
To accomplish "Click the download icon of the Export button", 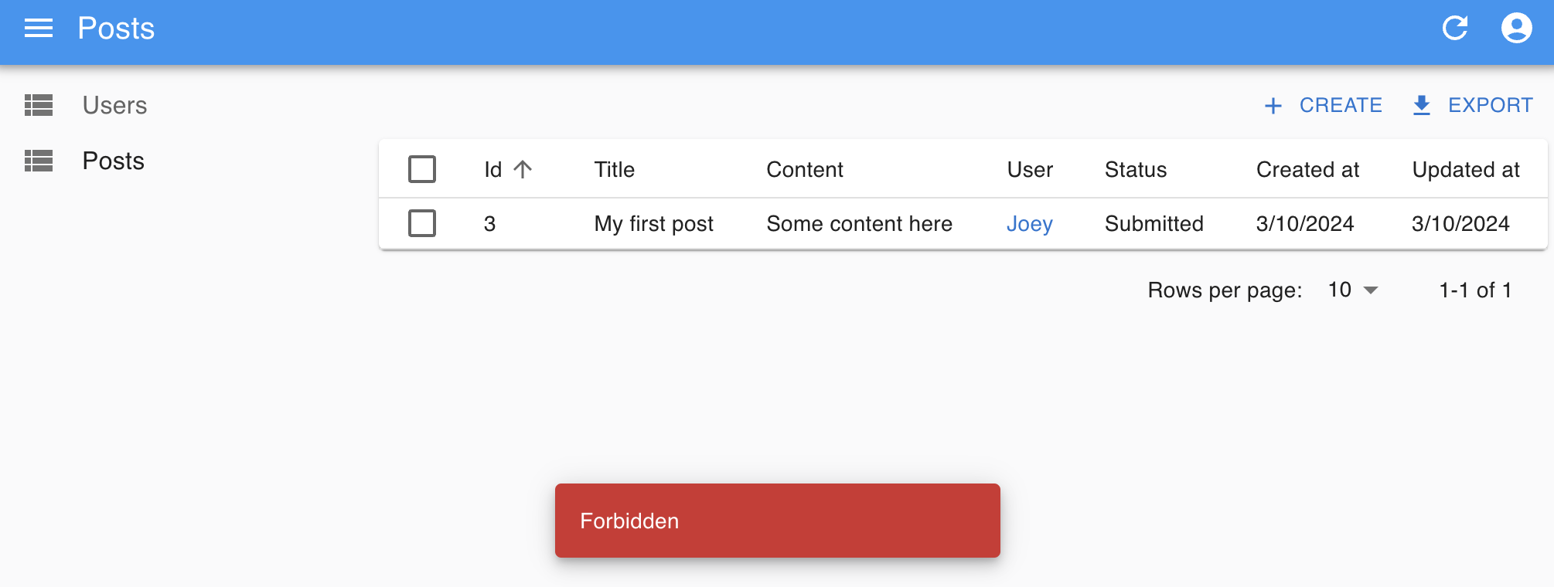I will coord(1421,106).
